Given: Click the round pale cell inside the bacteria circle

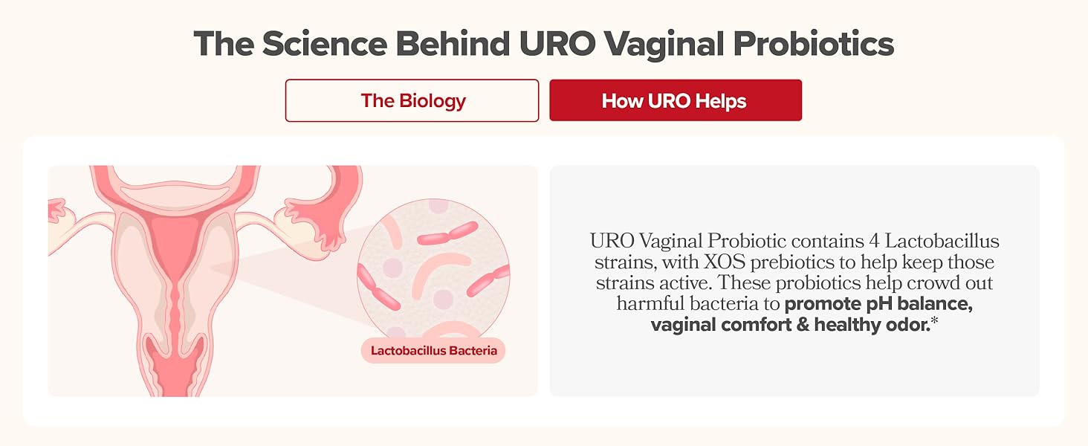Looking at the screenshot, I should [443, 300].
